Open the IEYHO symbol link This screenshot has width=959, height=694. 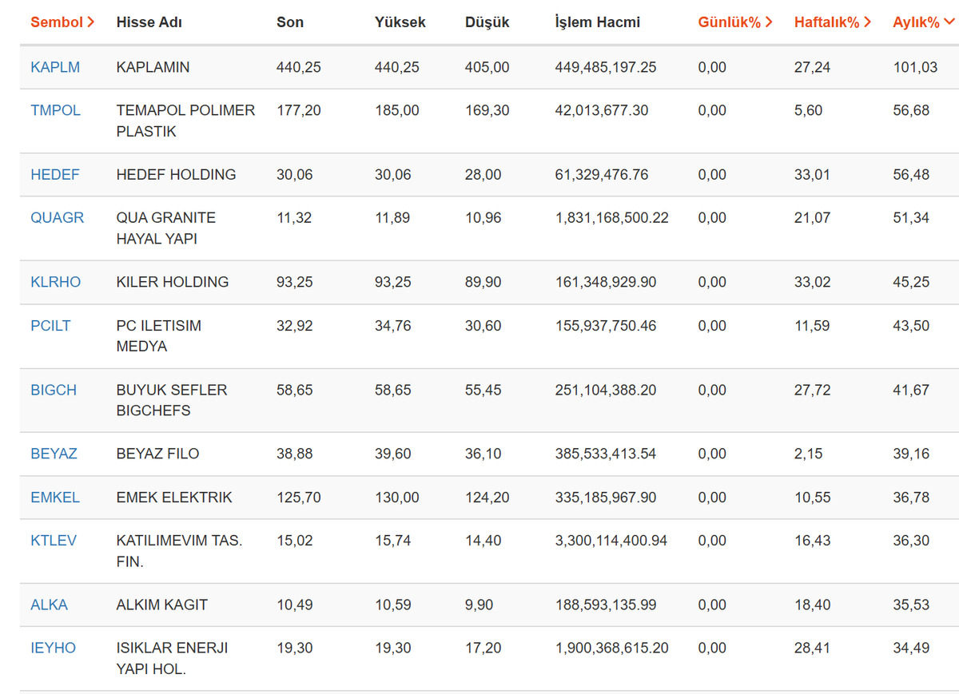(54, 648)
